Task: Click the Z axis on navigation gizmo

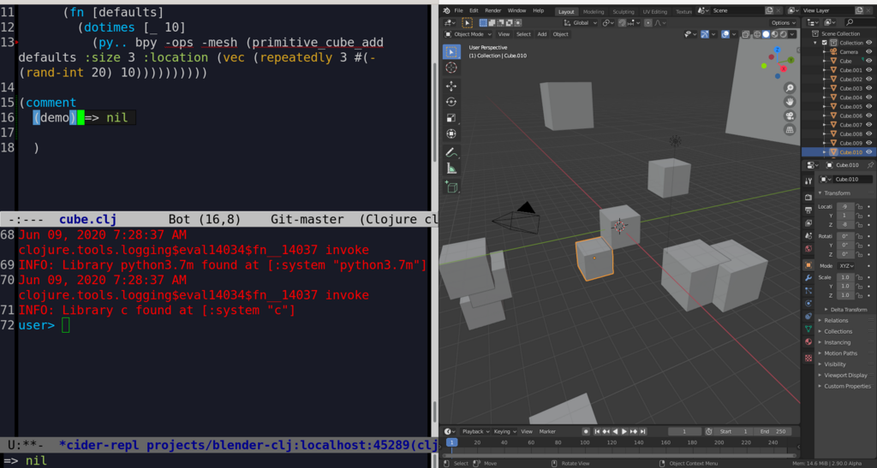Action: click(778, 50)
